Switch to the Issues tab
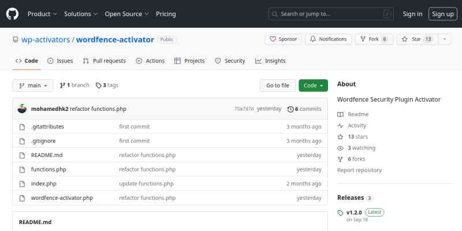Image resolution: width=462 pixels, height=231 pixels. click(60, 61)
